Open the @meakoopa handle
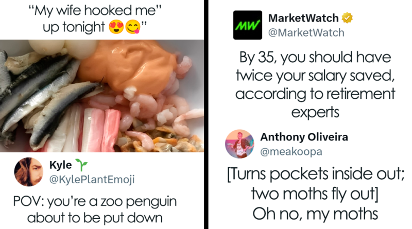 pyautogui.click(x=291, y=151)
